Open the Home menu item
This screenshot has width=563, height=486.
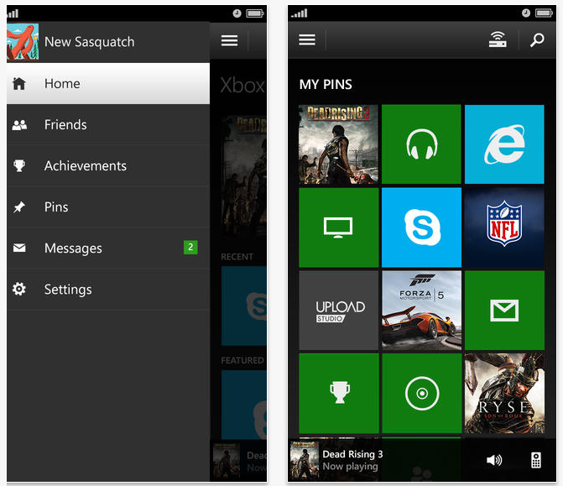(x=108, y=84)
